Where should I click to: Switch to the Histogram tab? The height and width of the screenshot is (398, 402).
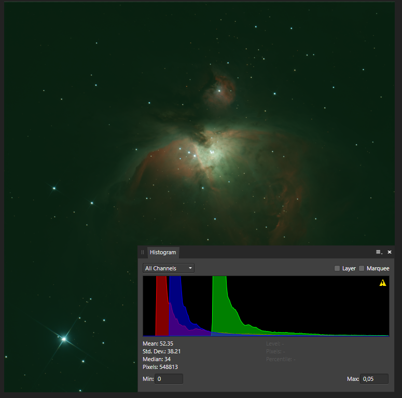click(163, 252)
